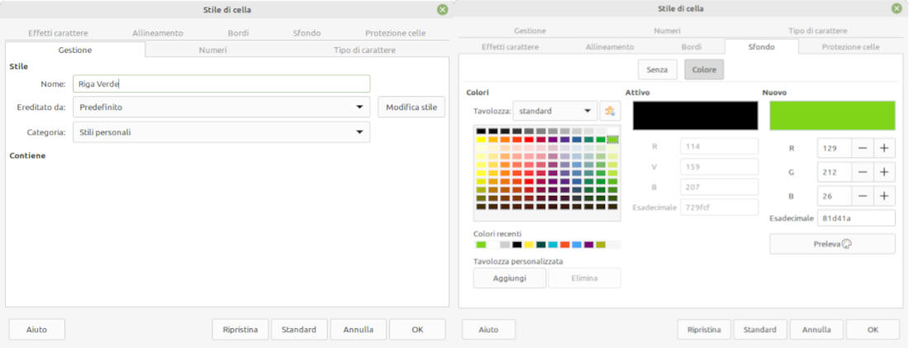Open Bordi tab in right dialog
909x348 pixels.
coord(691,47)
